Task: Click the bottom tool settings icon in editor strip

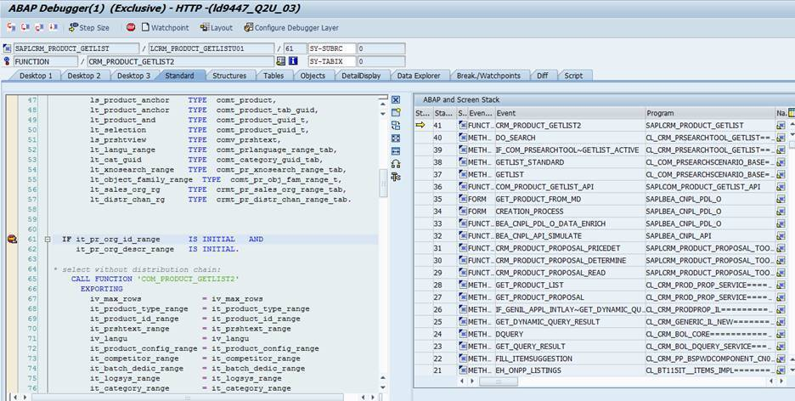Action: click(x=396, y=177)
